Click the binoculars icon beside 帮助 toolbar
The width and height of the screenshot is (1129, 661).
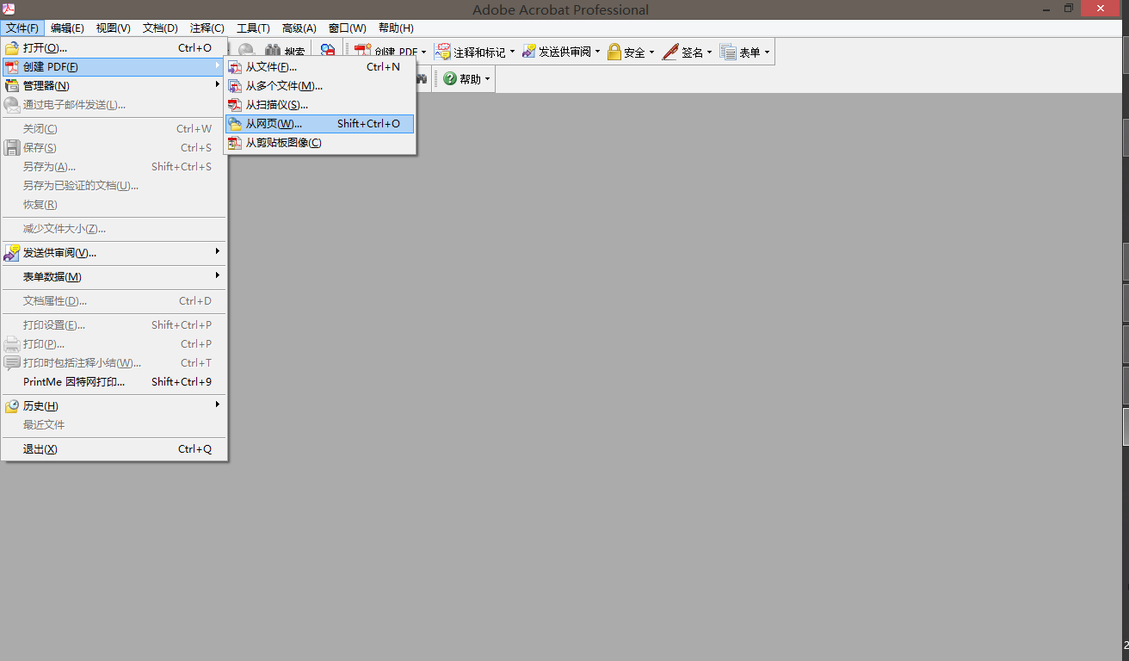pyautogui.click(x=422, y=79)
